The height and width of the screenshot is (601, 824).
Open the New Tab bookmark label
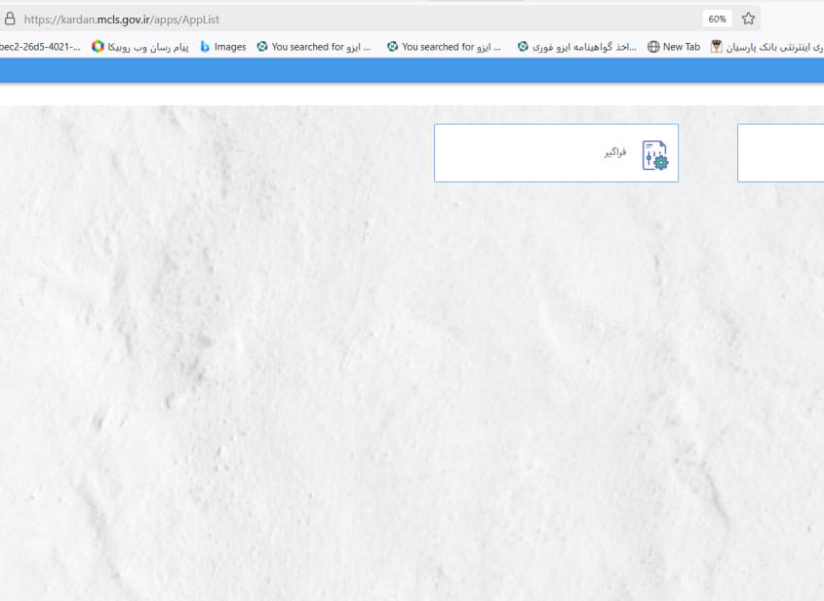pyautogui.click(x=681, y=46)
